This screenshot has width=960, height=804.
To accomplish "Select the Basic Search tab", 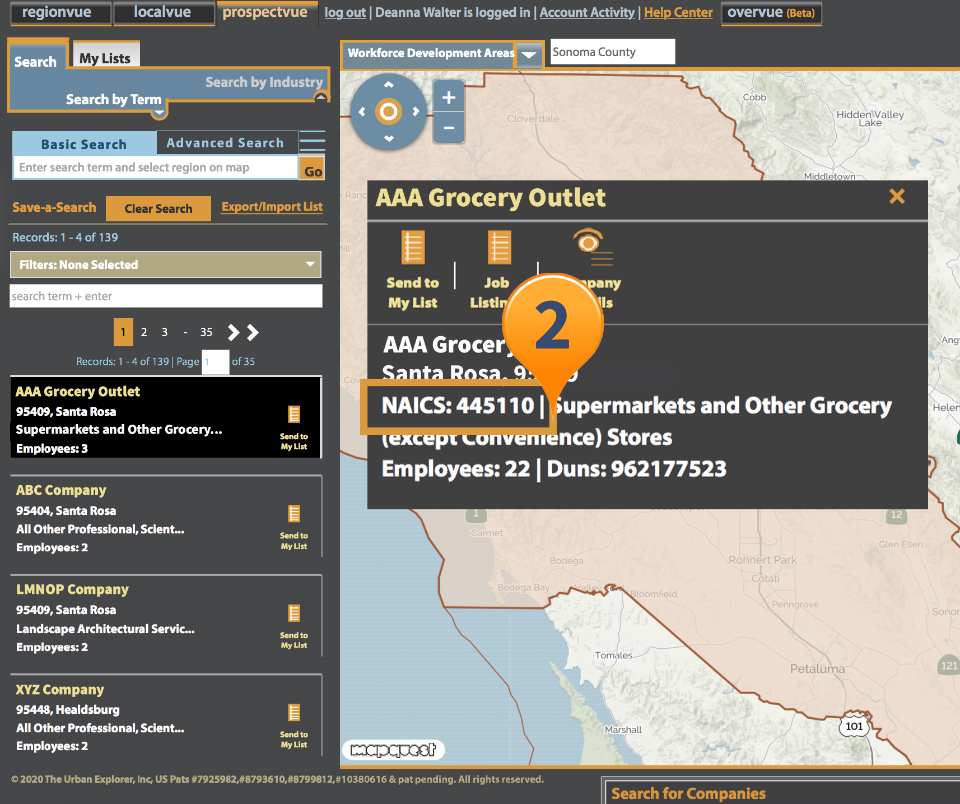I will click(x=84, y=144).
